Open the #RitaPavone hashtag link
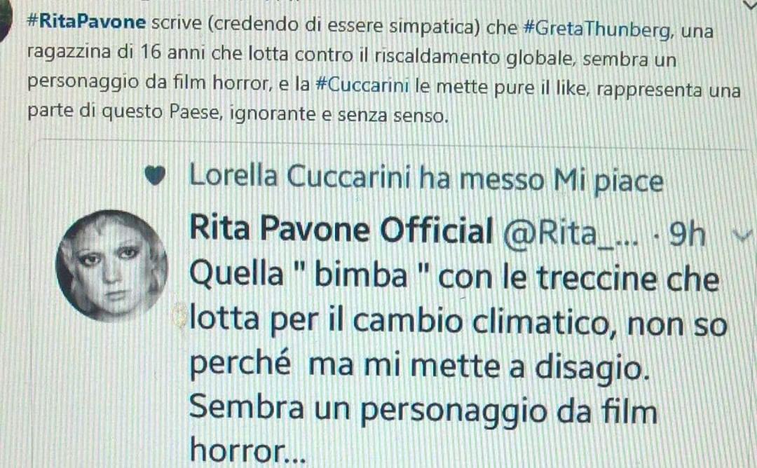757x468 pixels. tap(86, 22)
